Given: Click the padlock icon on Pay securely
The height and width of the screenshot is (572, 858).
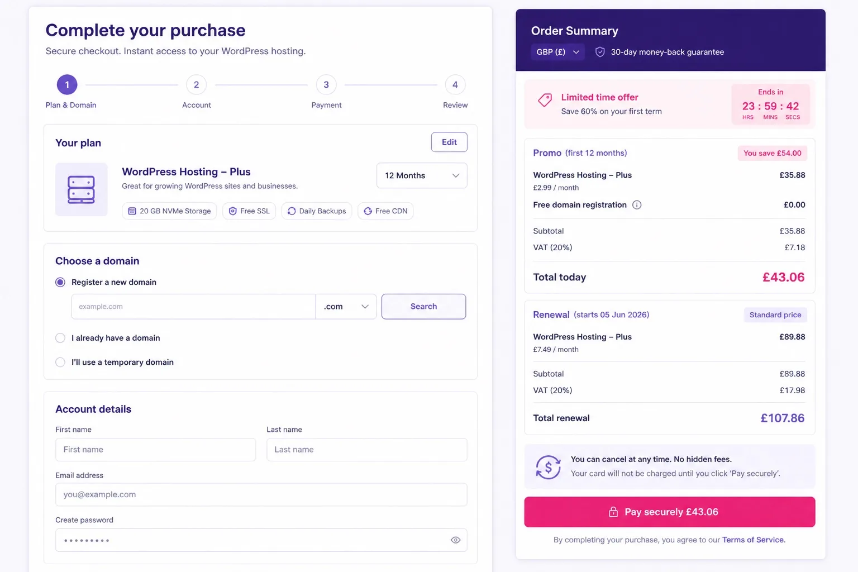Looking at the screenshot, I should click(613, 512).
